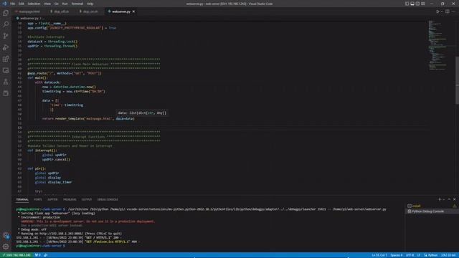
Task: Open the Extensions view
Action: tap(6, 59)
